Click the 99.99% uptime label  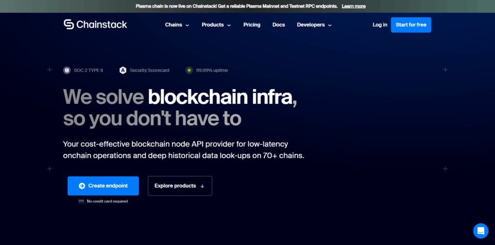212,70
